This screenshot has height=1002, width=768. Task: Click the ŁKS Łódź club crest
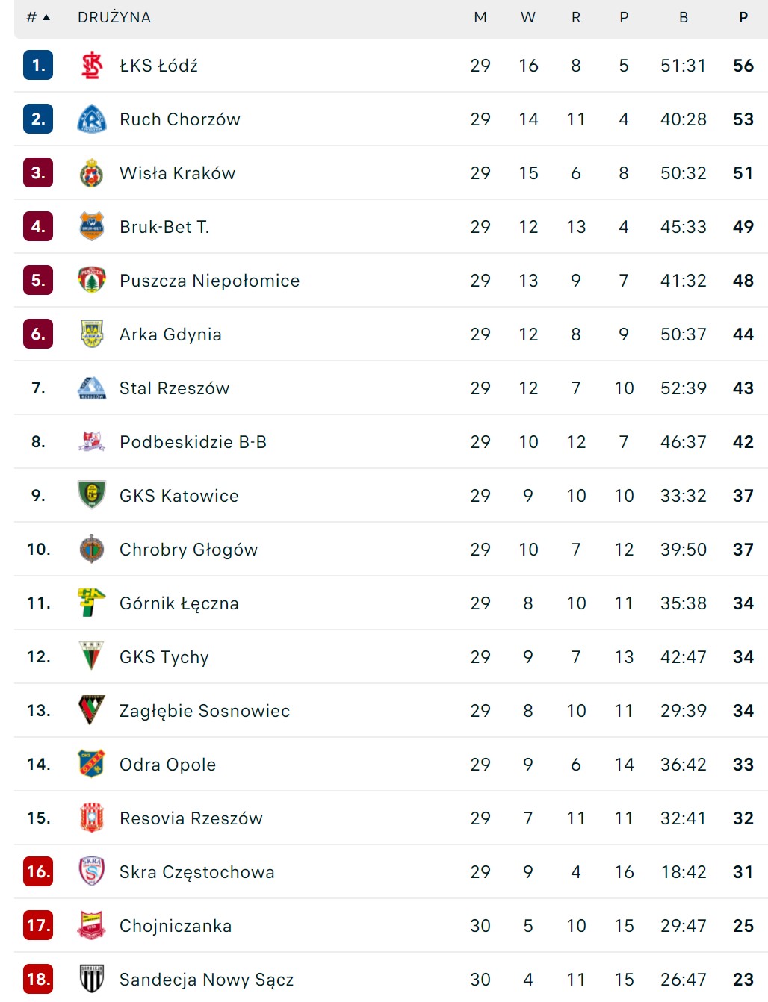92,66
